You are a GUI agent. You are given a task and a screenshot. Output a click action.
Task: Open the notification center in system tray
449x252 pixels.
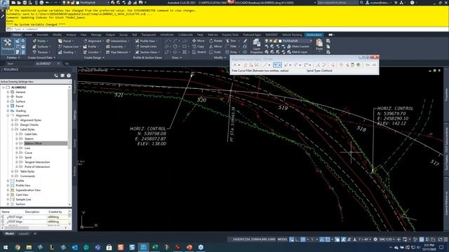441,247
